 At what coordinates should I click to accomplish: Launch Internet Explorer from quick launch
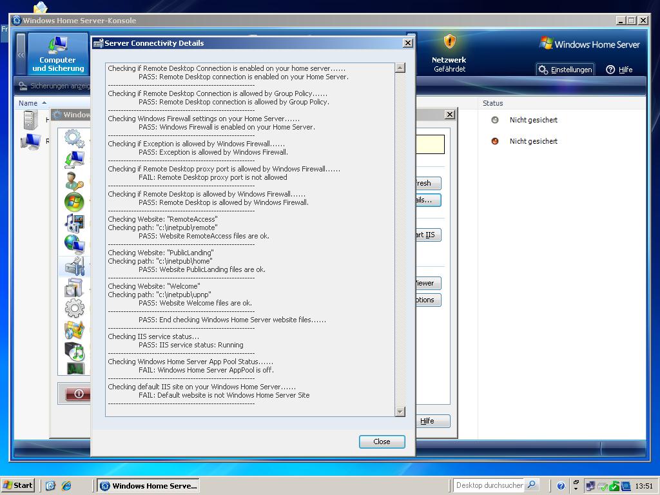click(x=66, y=486)
